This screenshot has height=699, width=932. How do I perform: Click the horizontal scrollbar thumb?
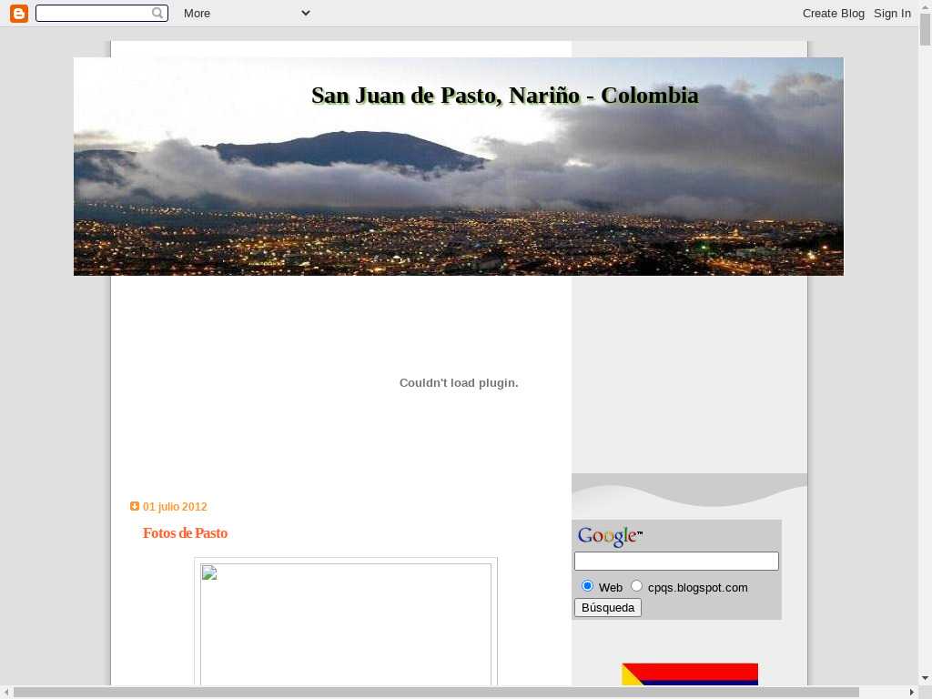[x=437, y=693]
